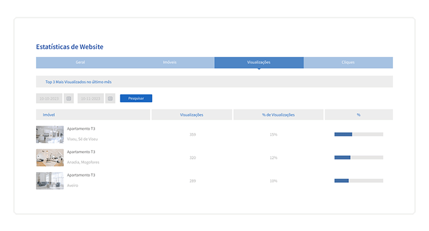The image size is (429, 231).
Task: Click the Imóvel column header
Action: tap(93, 115)
